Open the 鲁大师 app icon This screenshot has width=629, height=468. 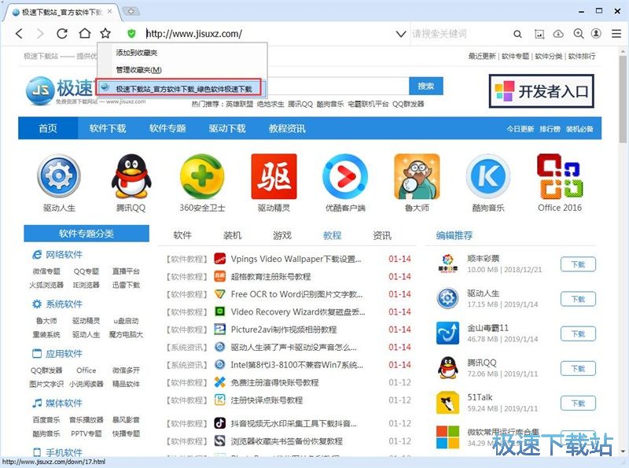coord(417,177)
